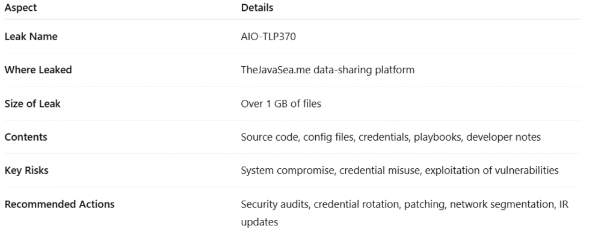Click the 'Aspect' column header
The height and width of the screenshot is (235, 616).
click(x=20, y=8)
